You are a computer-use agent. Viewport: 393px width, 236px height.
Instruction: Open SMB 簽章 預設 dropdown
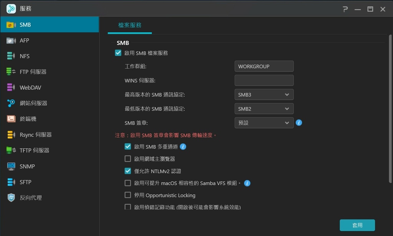point(264,123)
